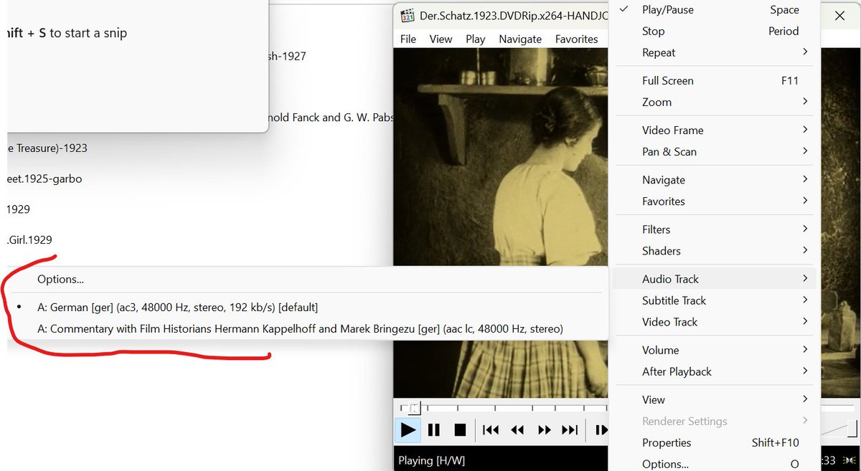Viewport: 861px width, 471px height.
Task: Click the 'e Treasure)-1923' entry in the background list
Action: 47,148
